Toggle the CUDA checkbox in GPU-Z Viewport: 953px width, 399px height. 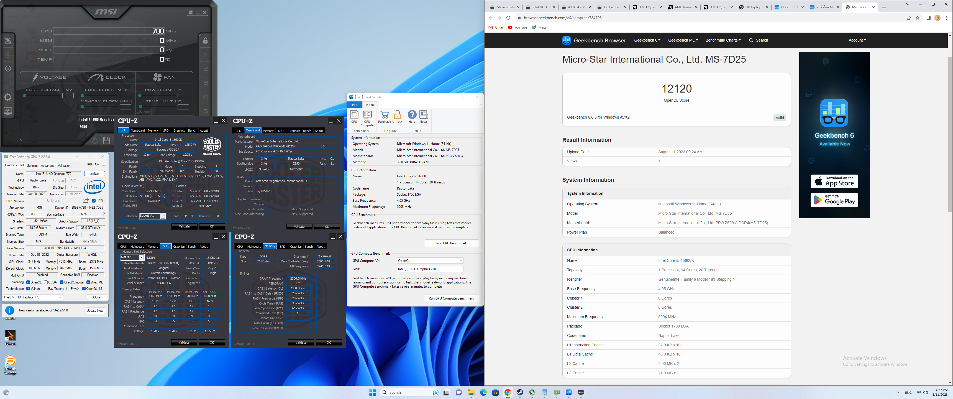click(46, 282)
